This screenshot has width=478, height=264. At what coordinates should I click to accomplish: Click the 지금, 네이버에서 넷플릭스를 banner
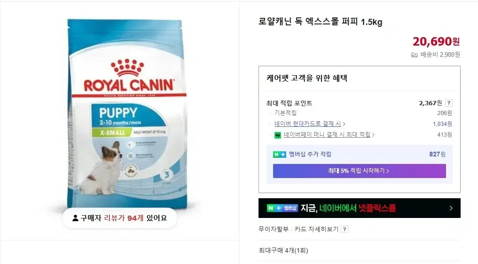coord(360,208)
